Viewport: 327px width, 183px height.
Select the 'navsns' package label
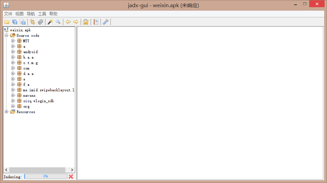29,95
